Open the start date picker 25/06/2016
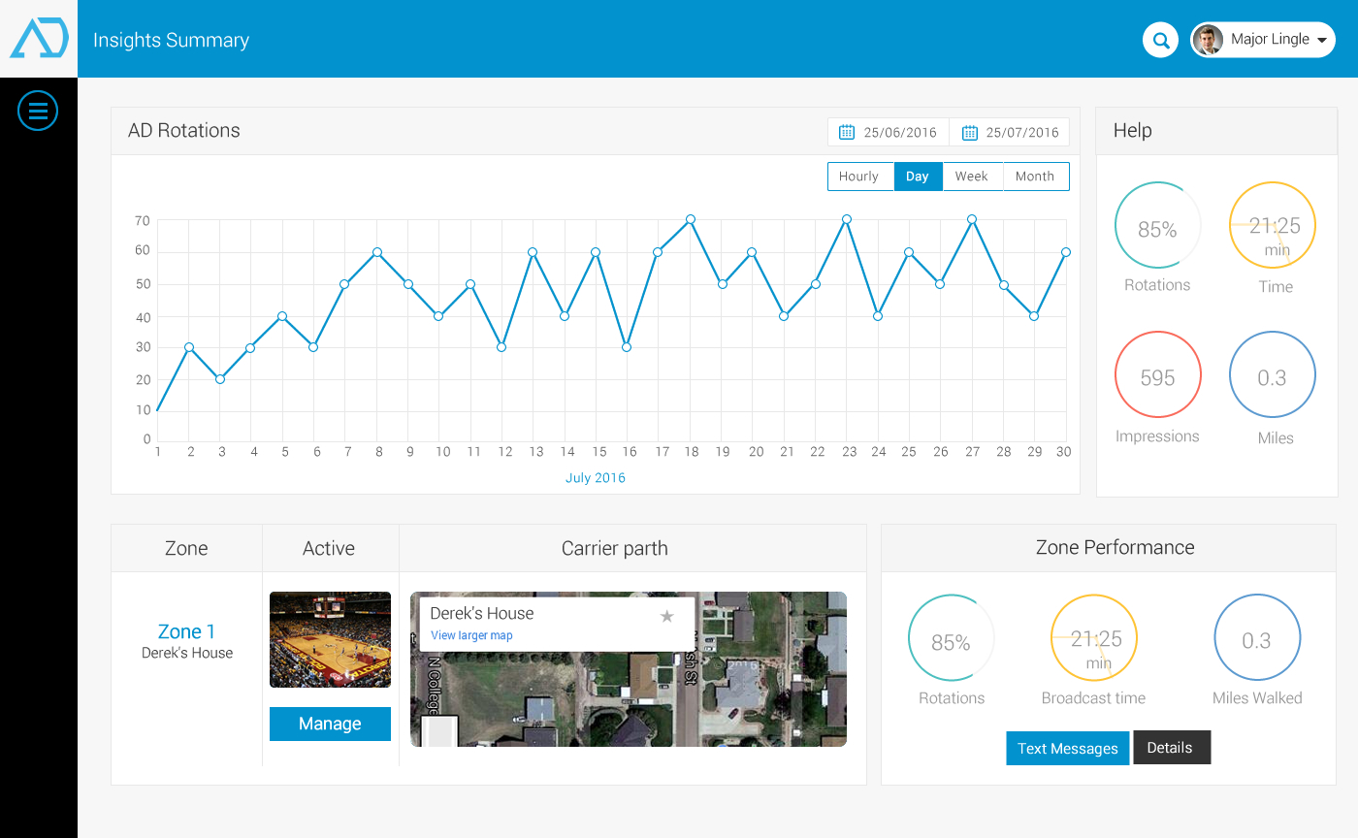 coord(900,132)
